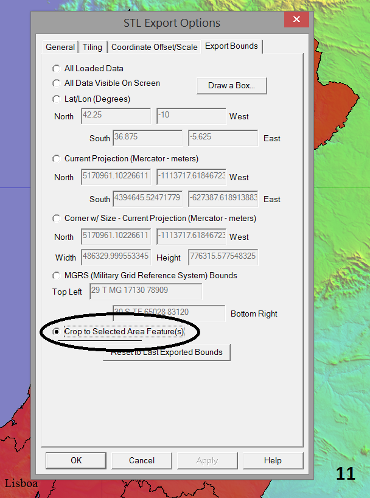This screenshot has width=370, height=498.
Task: Confirm the dialog with OK
Action: [x=76, y=460]
